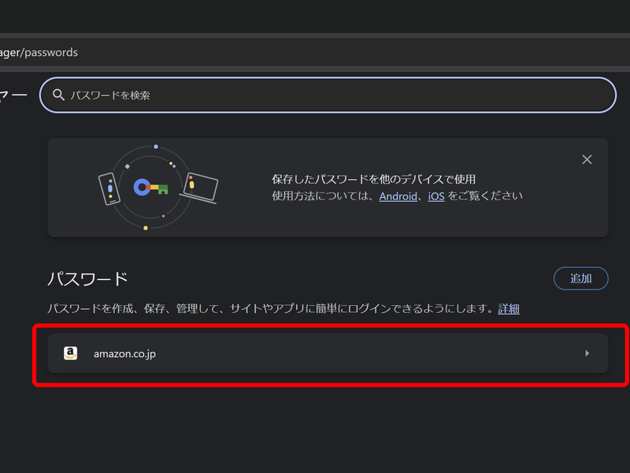
Task: Click the key illustration in the sync banner
Action: tap(150, 187)
